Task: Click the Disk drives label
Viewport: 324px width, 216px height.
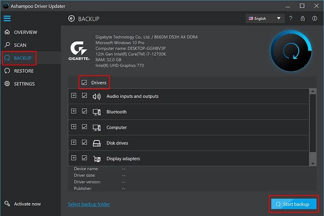Action: click(x=117, y=143)
